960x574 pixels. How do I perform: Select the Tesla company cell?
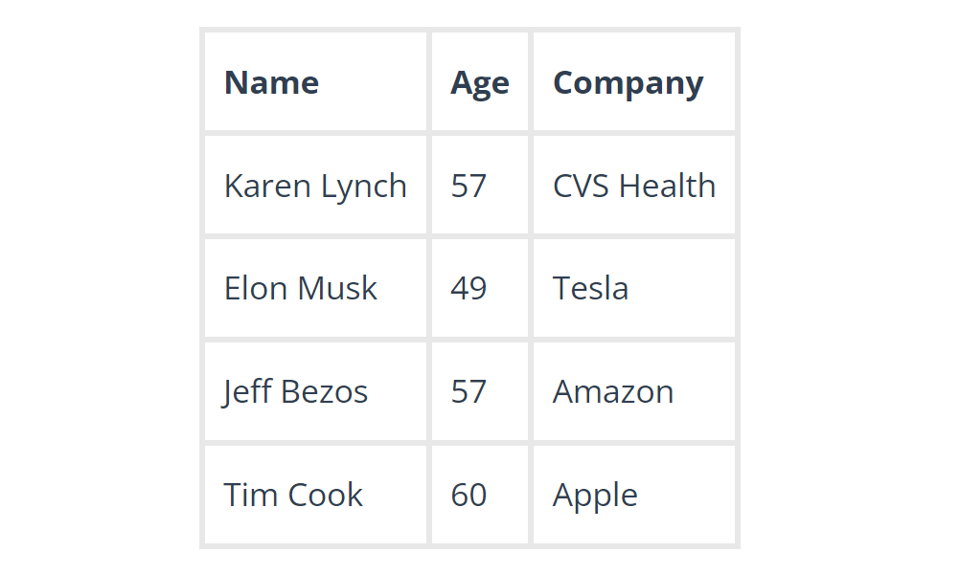point(590,289)
